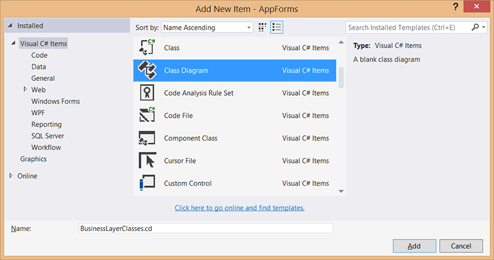Click the search magnifier icon
494x260 pixels.
(475, 27)
